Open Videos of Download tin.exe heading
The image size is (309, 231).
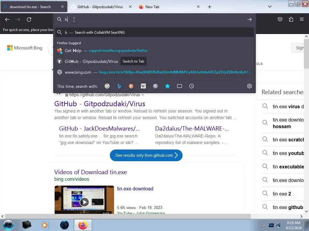click(91, 172)
